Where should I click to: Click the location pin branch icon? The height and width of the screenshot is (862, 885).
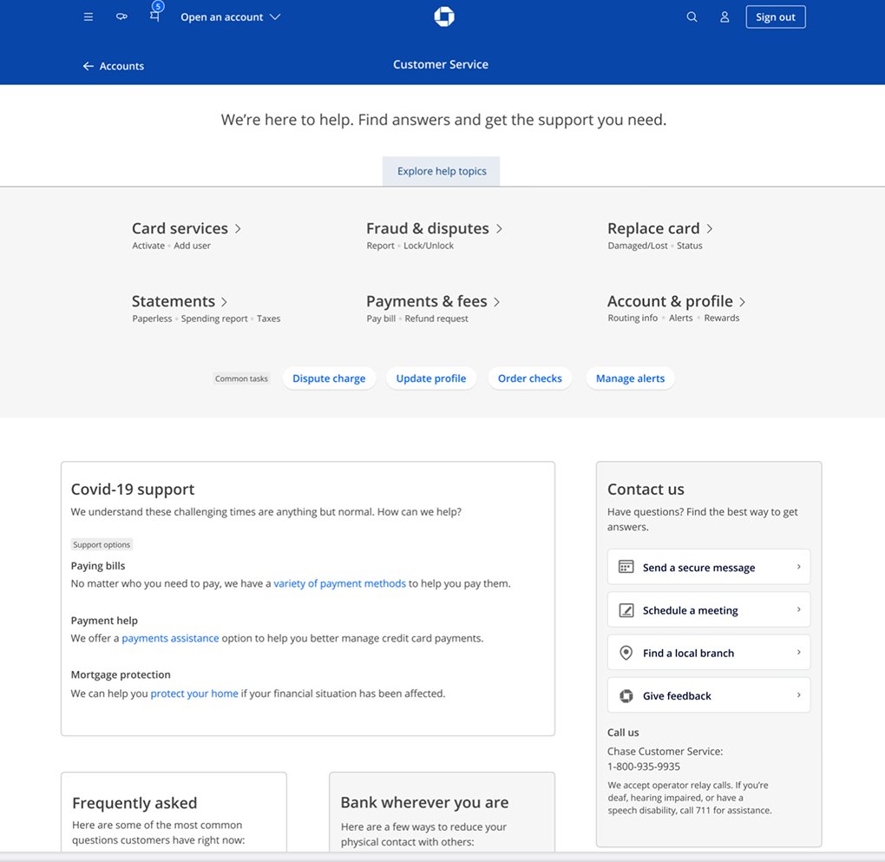tap(626, 653)
